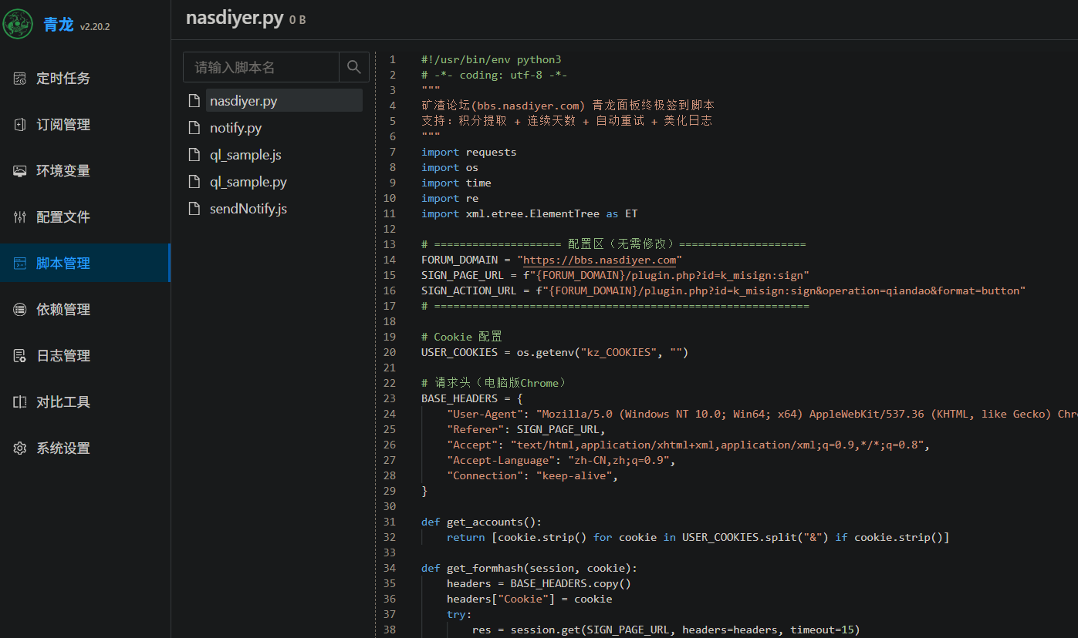
Task: Click the 日志管理 log icon
Action: [x=20, y=356]
